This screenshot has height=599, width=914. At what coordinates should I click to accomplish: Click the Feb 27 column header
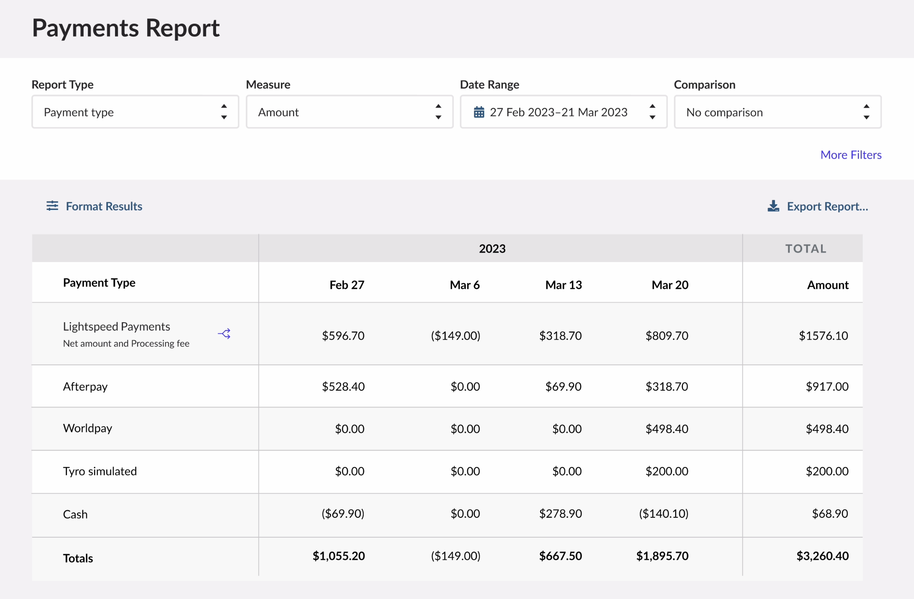click(x=346, y=285)
